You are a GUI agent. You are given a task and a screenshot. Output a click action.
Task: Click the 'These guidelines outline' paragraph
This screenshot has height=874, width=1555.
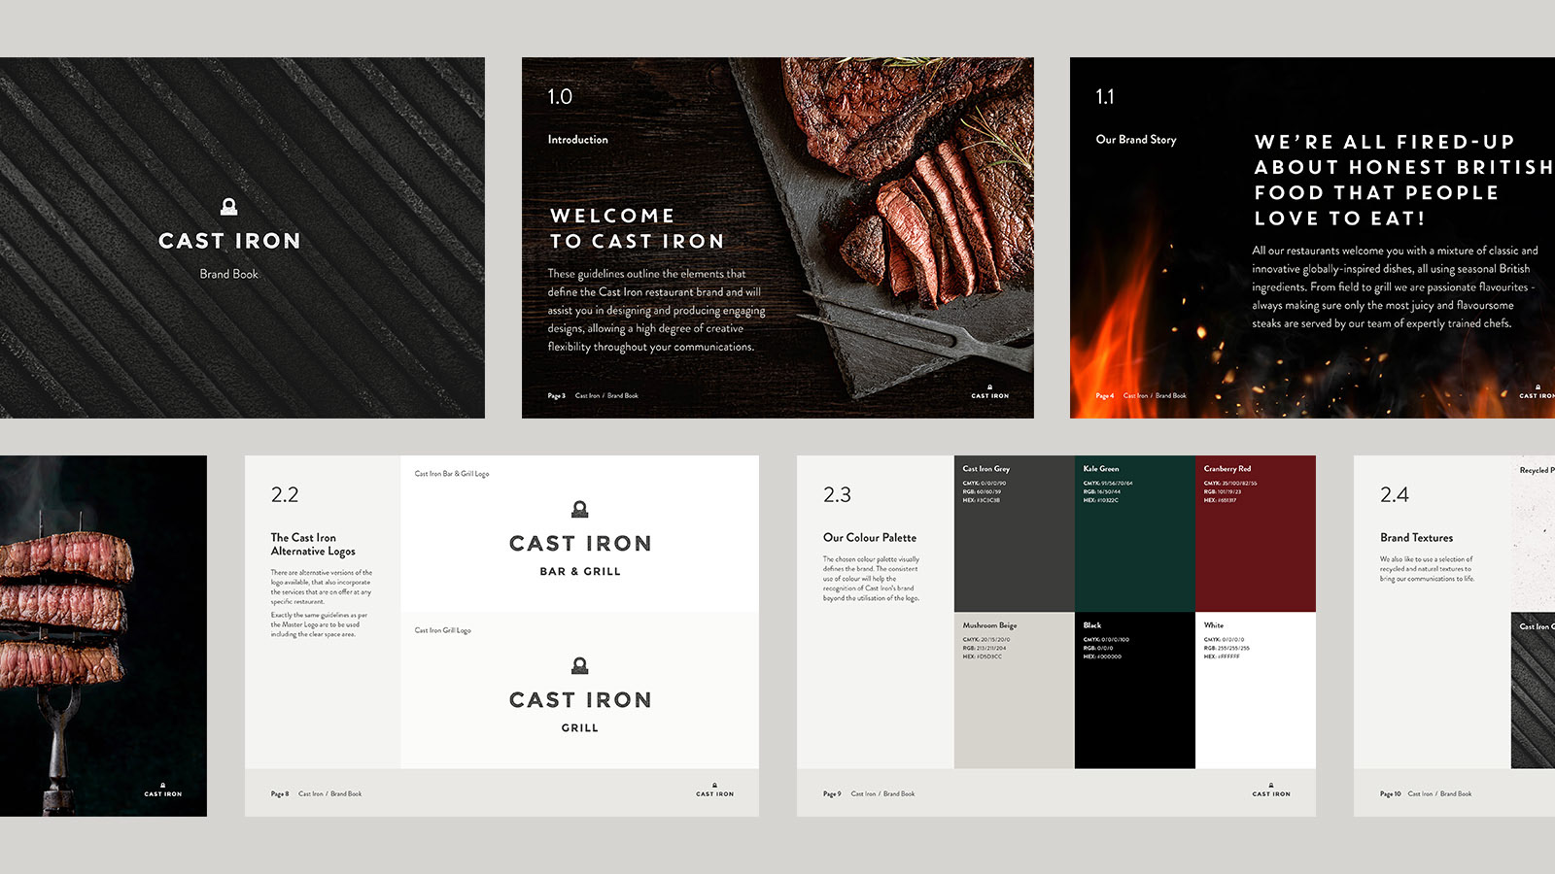pyautogui.click(x=656, y=310)
